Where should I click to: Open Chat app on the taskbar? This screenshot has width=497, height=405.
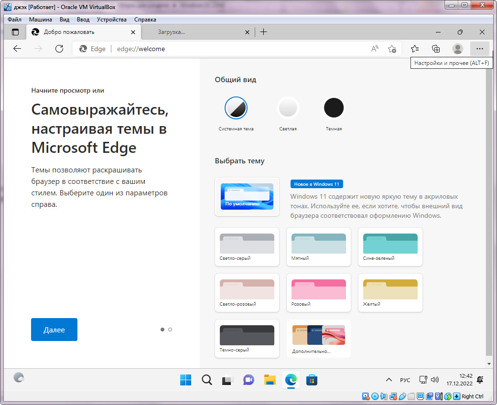coord(249,380)
